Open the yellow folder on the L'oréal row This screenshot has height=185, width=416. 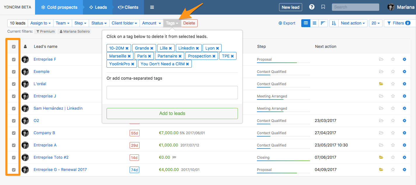click(x=381, y=84)
